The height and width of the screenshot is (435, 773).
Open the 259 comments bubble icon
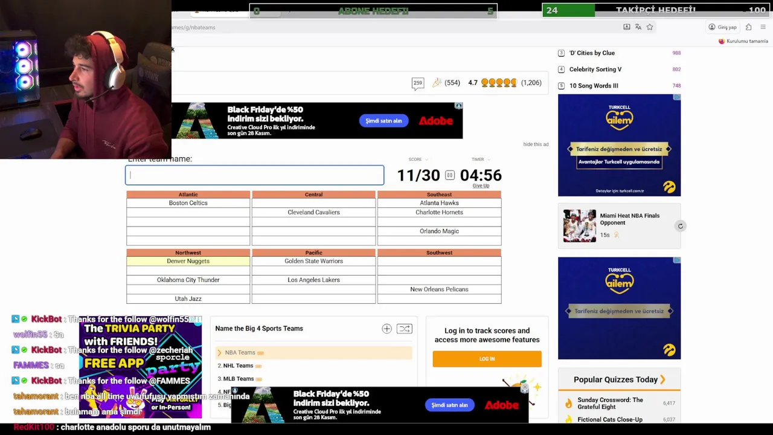(417, 83)
